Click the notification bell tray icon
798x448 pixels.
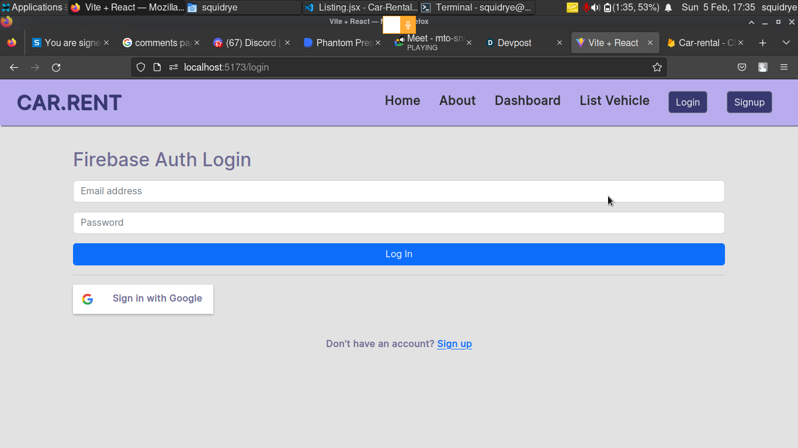668,8
